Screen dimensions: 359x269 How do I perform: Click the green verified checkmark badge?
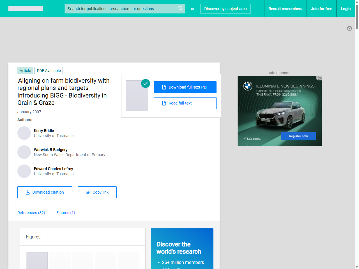[145, 83]
